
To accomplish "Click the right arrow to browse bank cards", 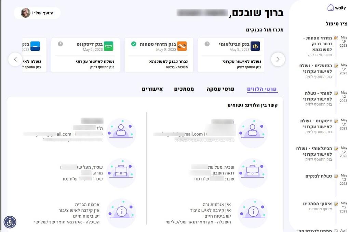I will [278, 59].
